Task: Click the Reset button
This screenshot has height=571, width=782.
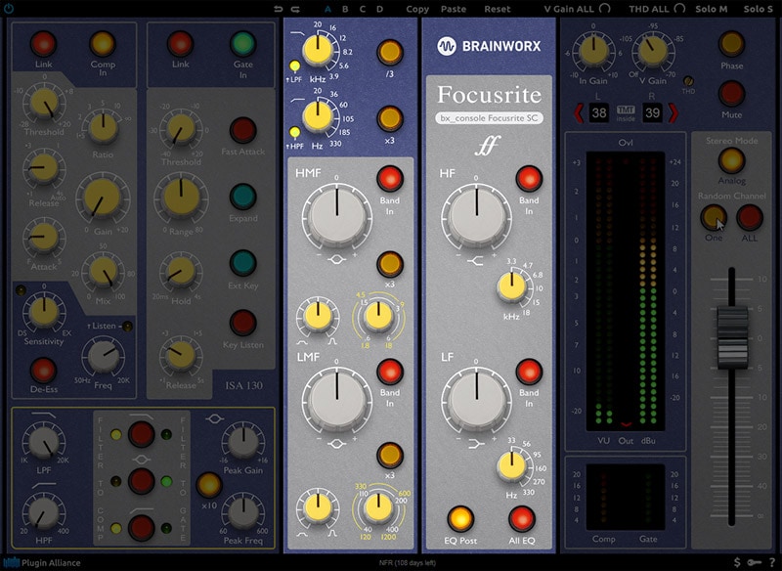Action: pyautogui.click(x=498, y=9)
